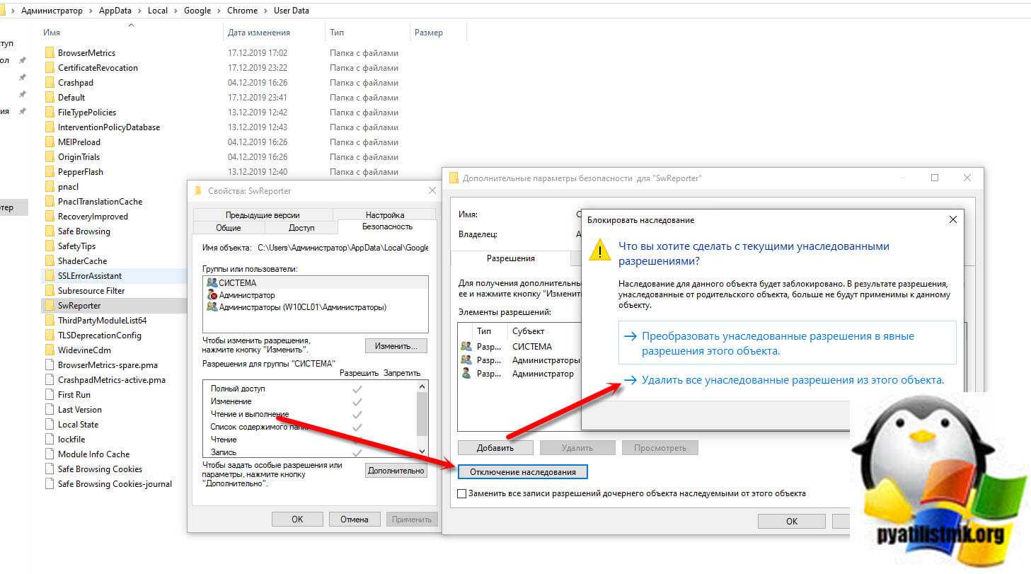The height and width of the screenshot is (574, 1031).
Task: Select the OriginTrials folder icon
Action: (49, 157)
